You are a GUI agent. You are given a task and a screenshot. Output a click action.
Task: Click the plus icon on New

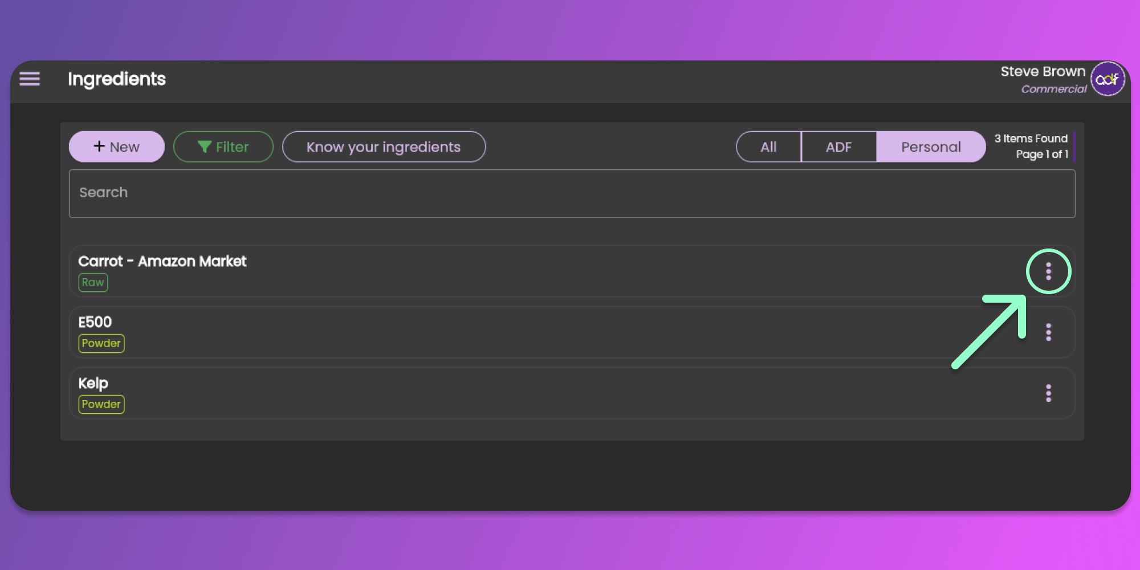(99, 146)
